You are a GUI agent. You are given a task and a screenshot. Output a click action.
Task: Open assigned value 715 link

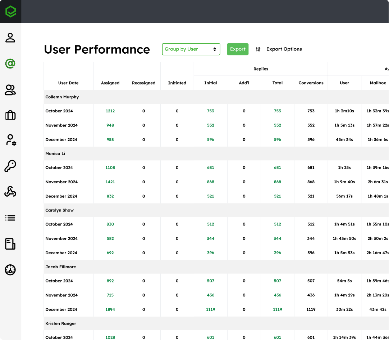click(110, 295)
